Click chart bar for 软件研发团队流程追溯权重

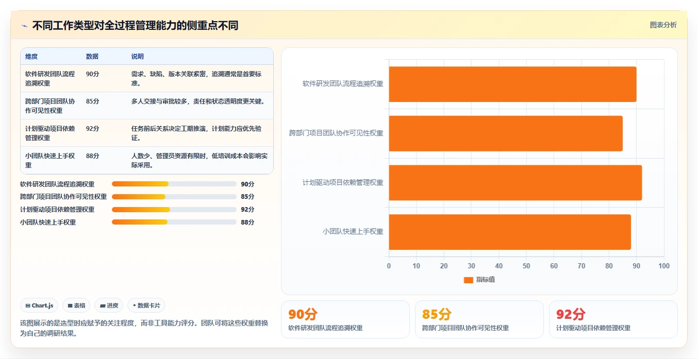point(512,84)
